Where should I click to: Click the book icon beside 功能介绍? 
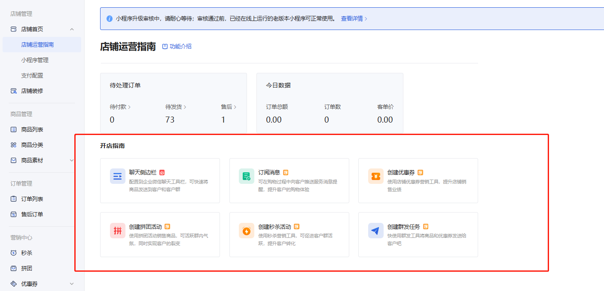point(165,47)
